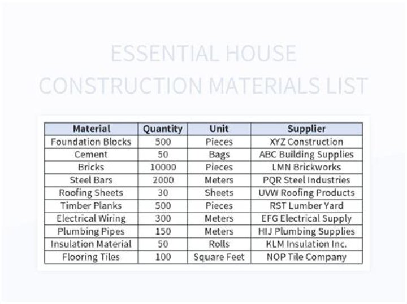Select the PQR Steel Industries cell
Image resolution: width=407 pixels, height=304 pixels.
click(306, 180)
